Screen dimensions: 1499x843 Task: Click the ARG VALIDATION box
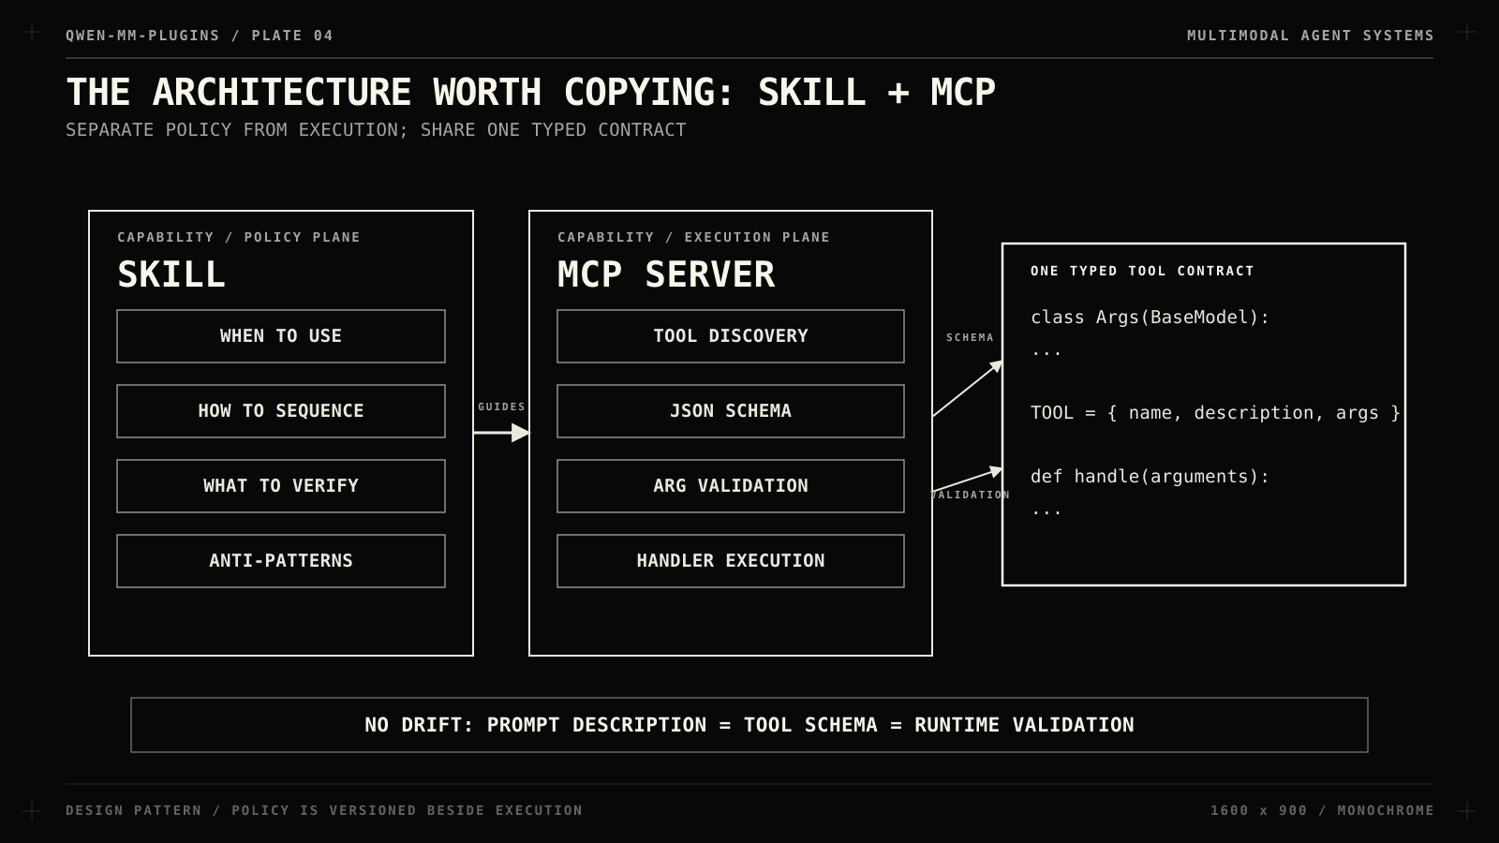[731, 486]
